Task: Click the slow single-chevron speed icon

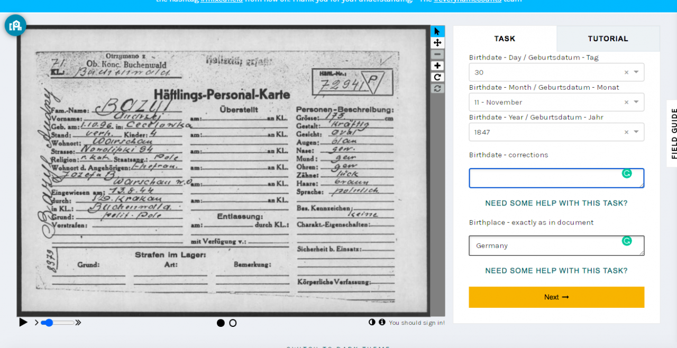Action: pos(36,323)
